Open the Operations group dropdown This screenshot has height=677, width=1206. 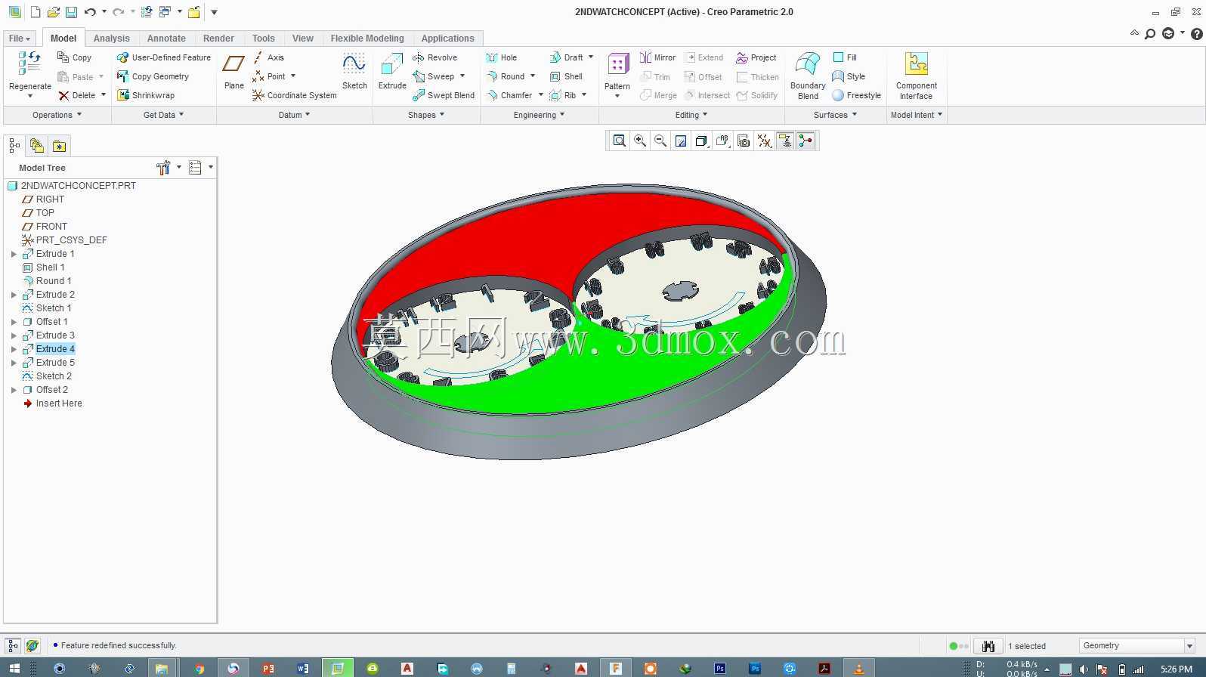(57, 115)
